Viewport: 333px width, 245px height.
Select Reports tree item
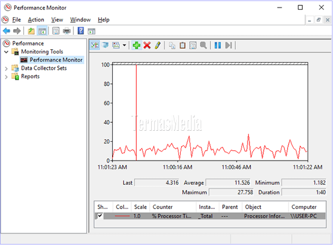tap(30, 77)
